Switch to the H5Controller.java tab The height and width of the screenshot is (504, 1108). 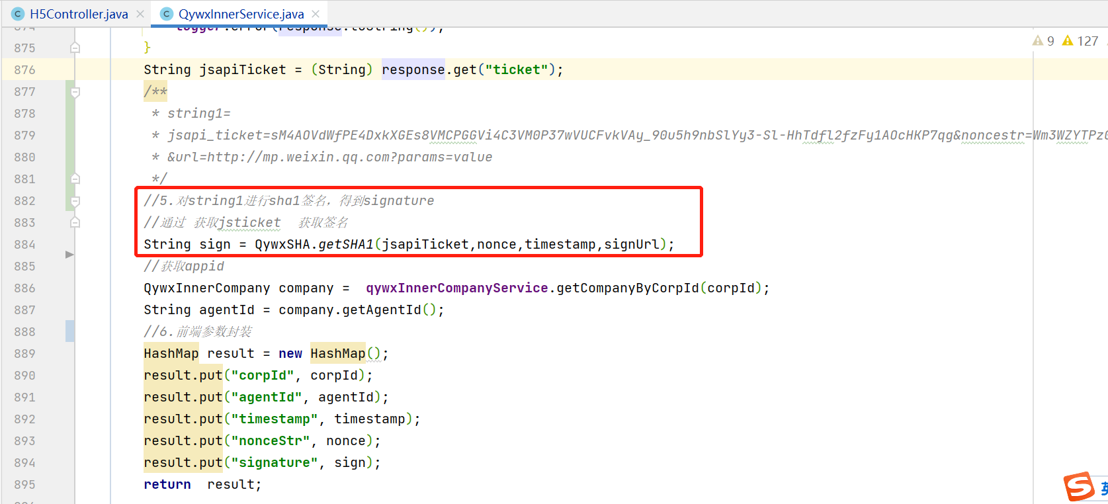point(79,14)
